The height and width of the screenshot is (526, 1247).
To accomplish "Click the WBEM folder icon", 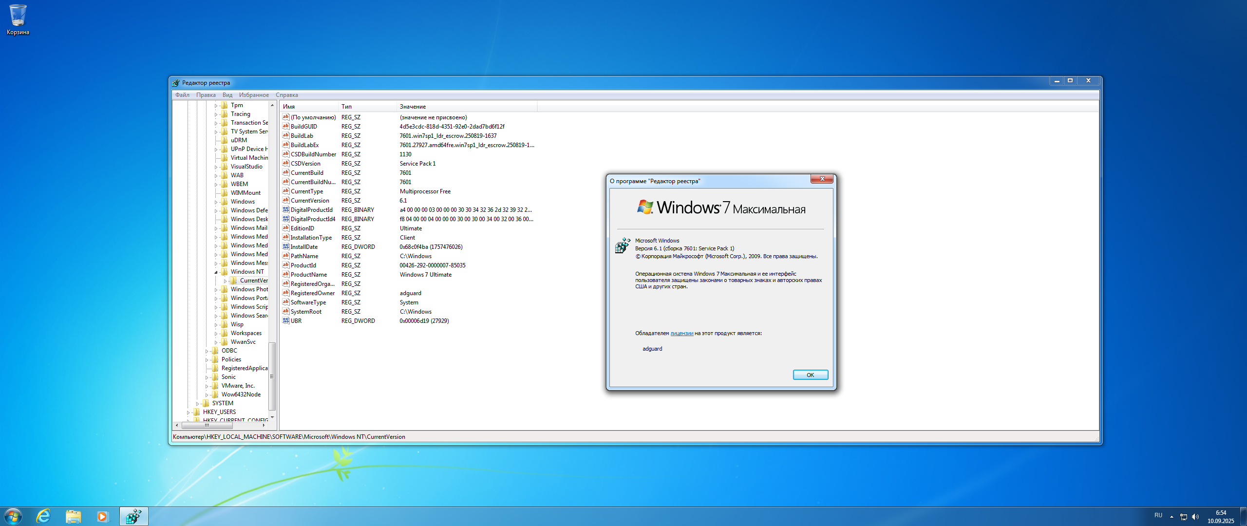I will click(x=225, y=184).
